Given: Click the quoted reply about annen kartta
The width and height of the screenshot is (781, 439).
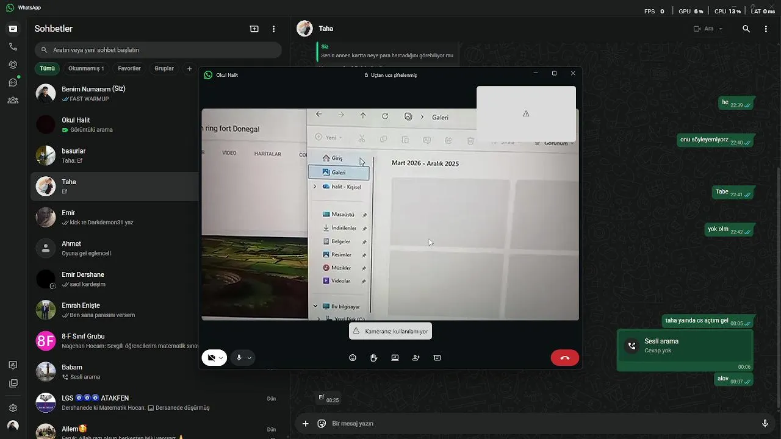Looking at the screenshot, I should coord(387,51).
